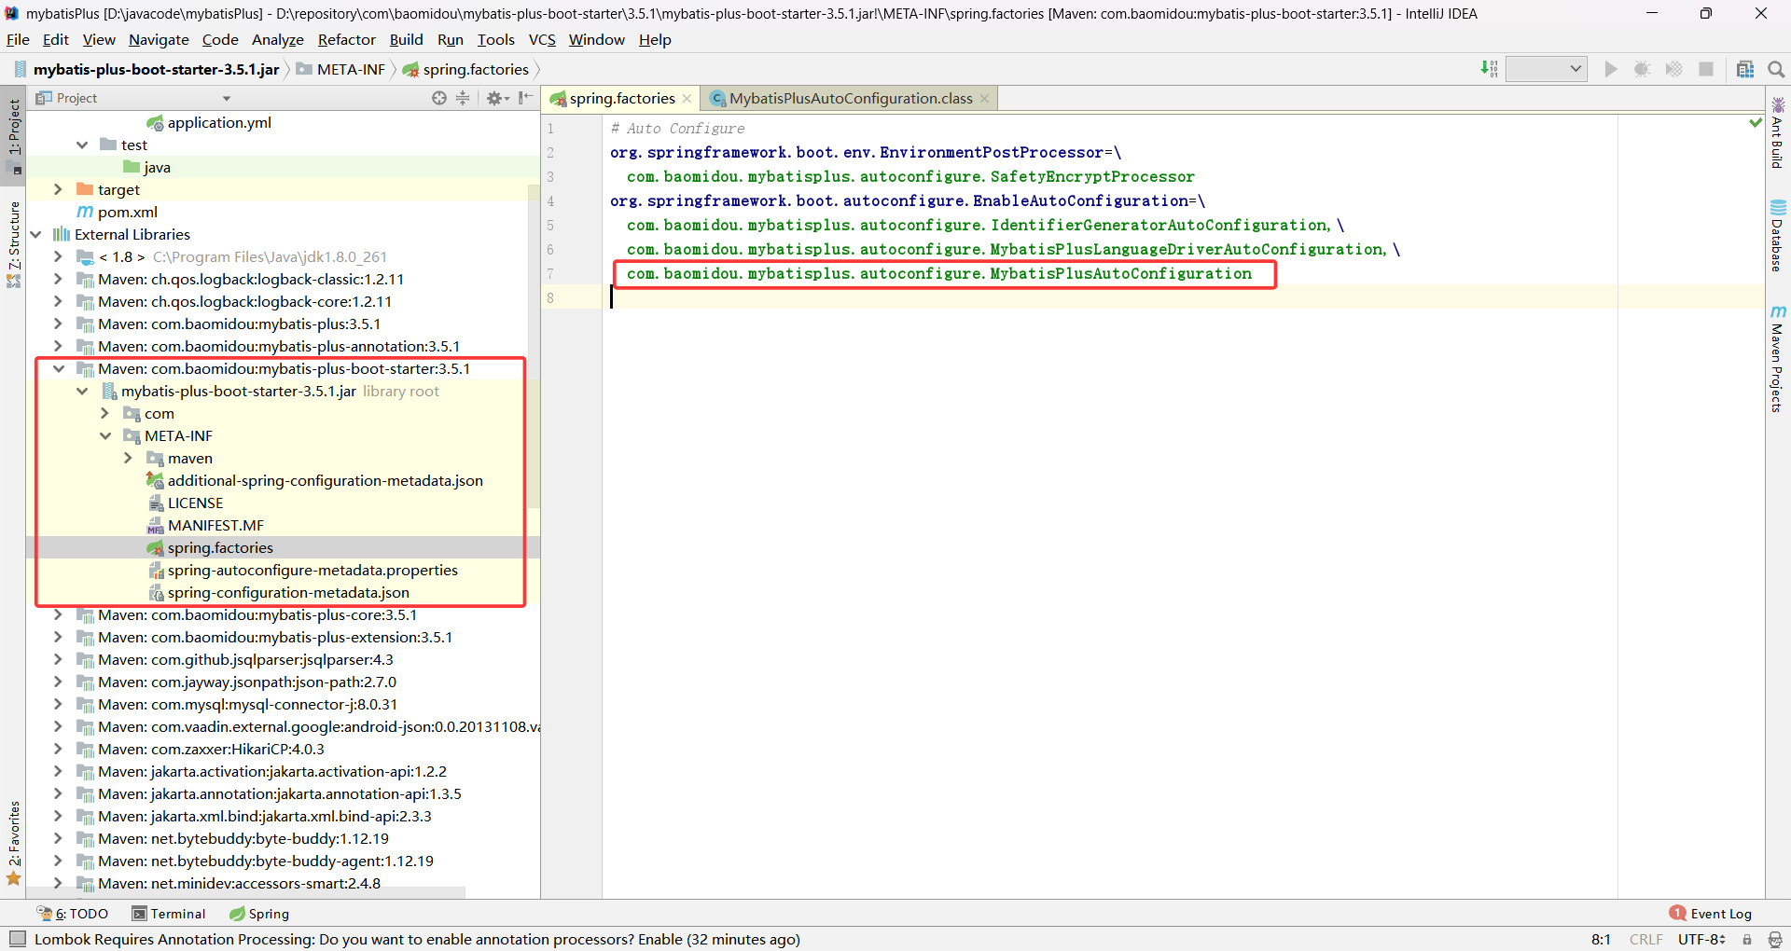1791x951 pixels.
Task: Click the Run with Coverage toolbar icon
Action: (1674, 69)
